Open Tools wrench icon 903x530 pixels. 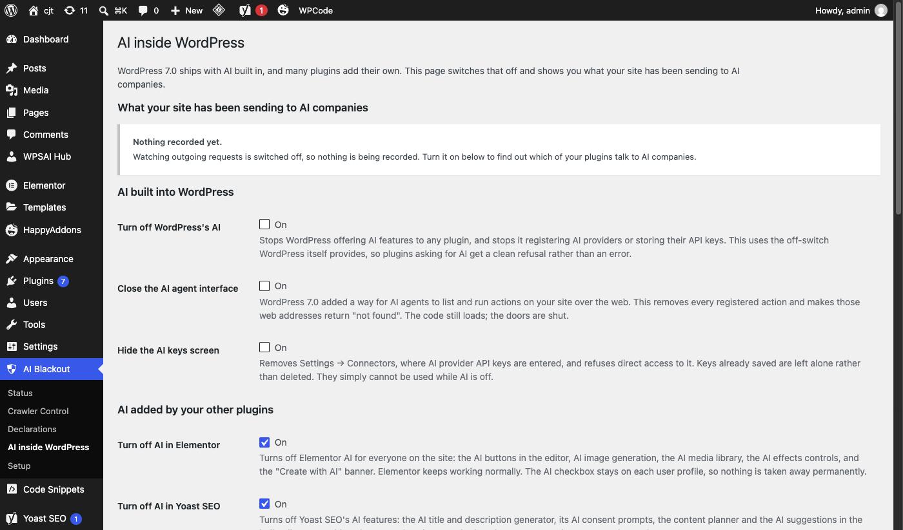[12, 325]
